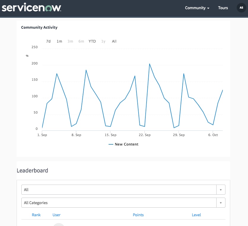248x226 pixels.
Task: Click the 250 y-axis value
Action: (x=35, y=47)
